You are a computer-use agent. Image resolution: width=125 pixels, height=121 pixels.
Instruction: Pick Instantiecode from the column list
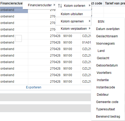click(105, 87)
